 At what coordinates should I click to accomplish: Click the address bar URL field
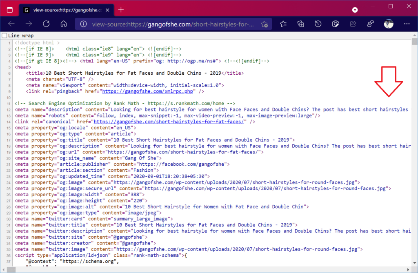pos(173,24)
